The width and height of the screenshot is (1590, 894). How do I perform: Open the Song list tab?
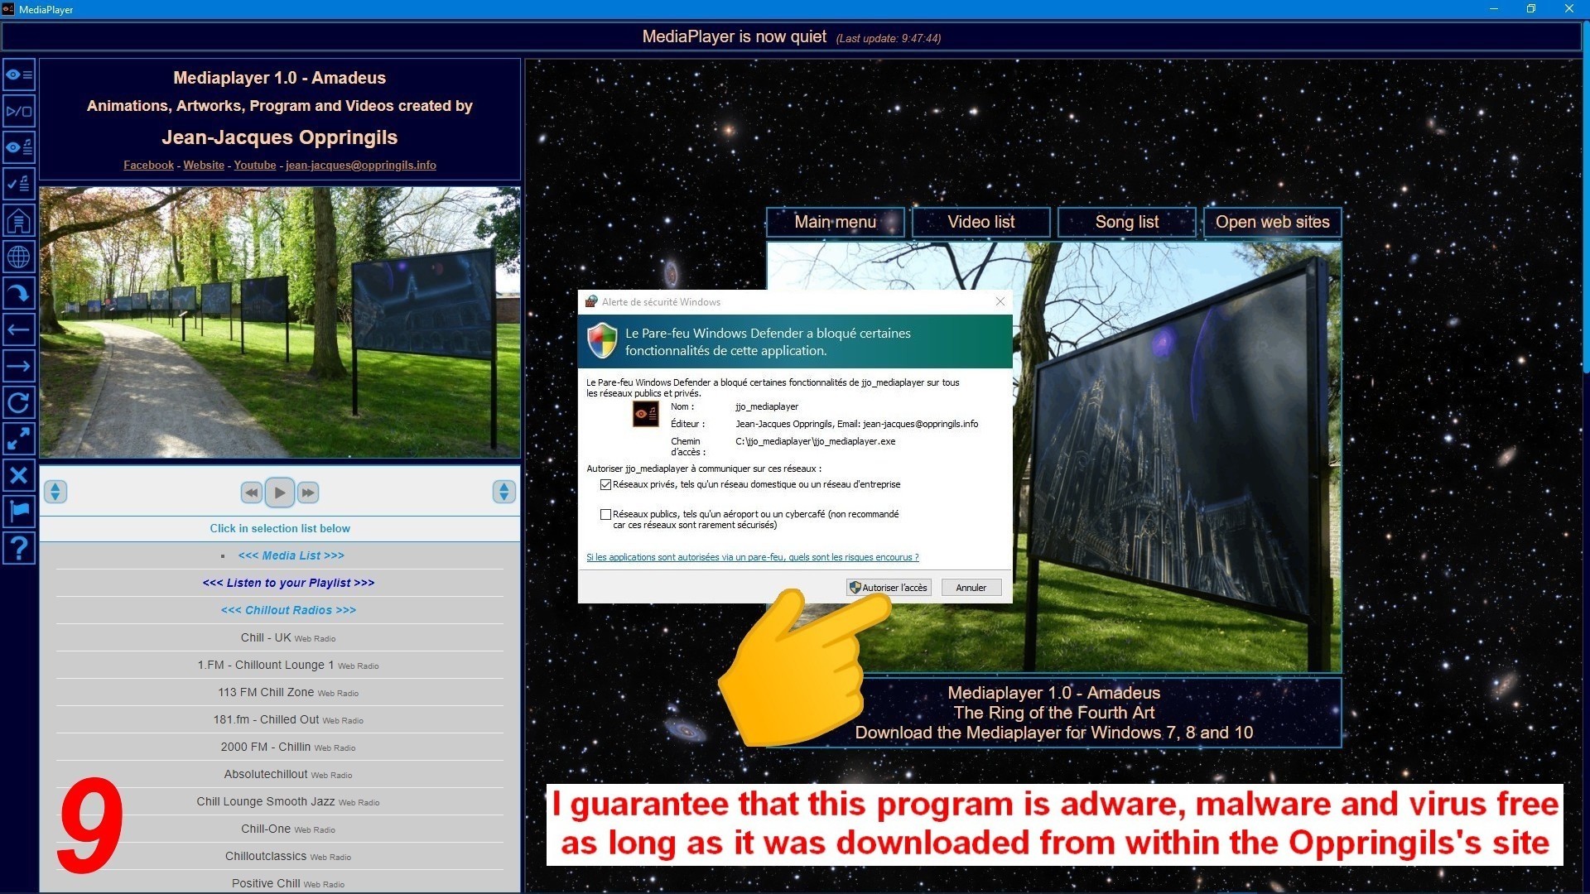1126,222
